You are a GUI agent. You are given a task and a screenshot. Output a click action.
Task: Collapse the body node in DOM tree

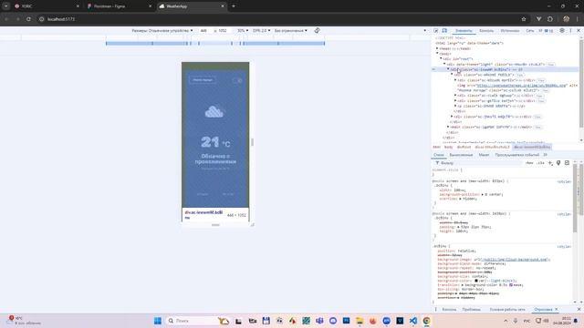[437, 54]
